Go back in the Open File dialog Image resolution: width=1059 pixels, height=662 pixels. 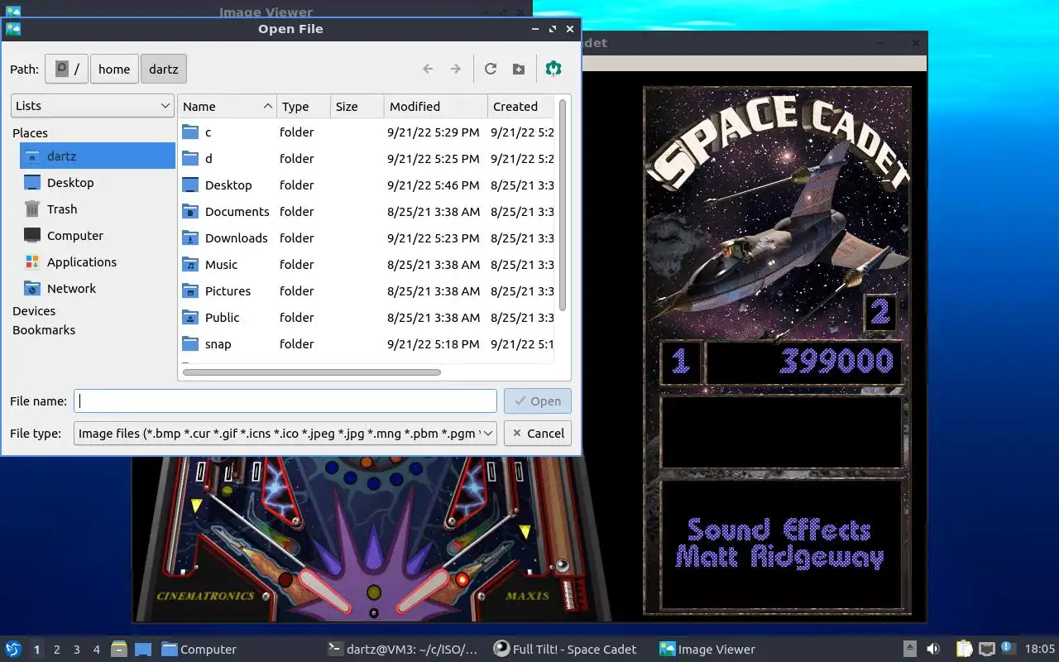tap(428, 69)
